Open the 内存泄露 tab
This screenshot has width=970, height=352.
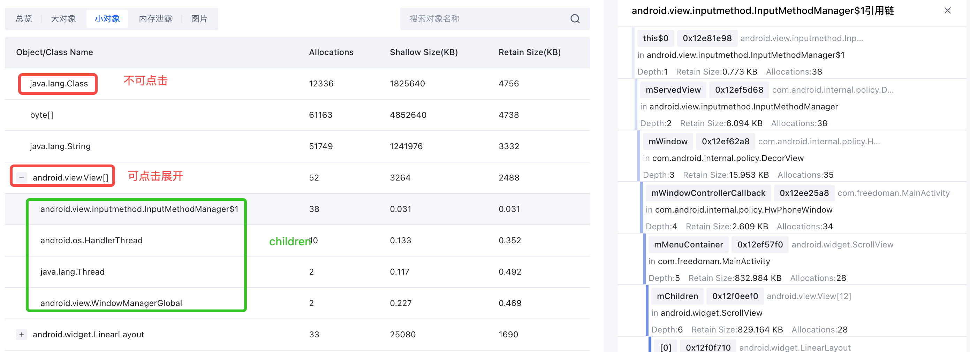(x=155, y=19)
